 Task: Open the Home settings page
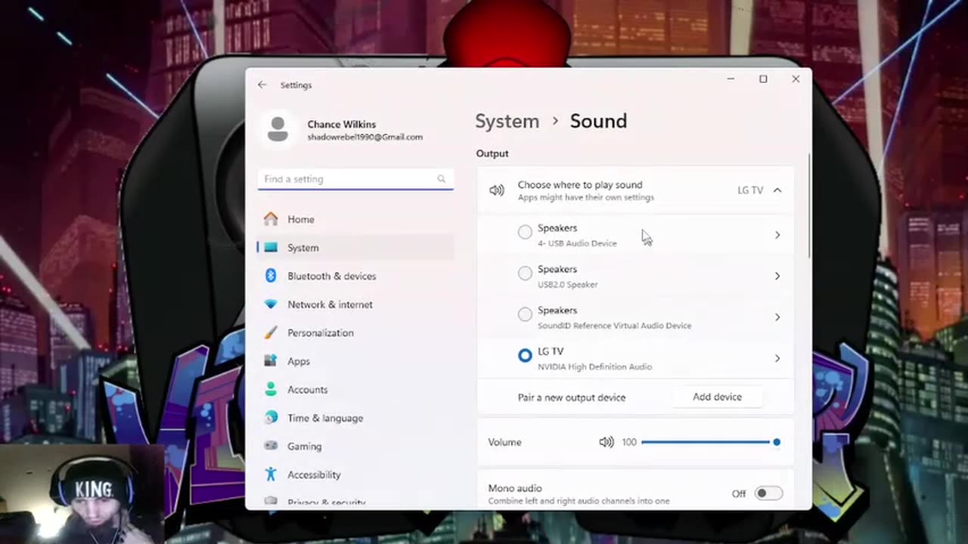pos(355,219)
